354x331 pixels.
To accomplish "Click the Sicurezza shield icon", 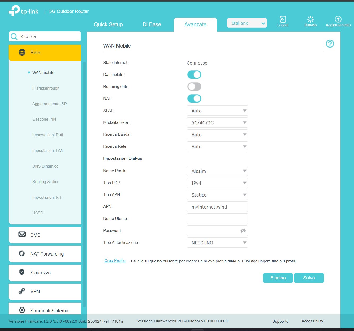I will click(x=22, y=272).
